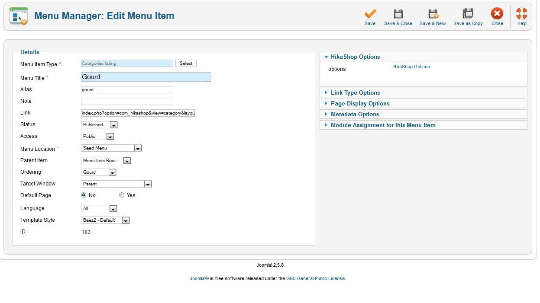Open the Target Window dropdown
The height and width of the screenshot is (303, 540).
pyautogui.click(x=116, y=184)
